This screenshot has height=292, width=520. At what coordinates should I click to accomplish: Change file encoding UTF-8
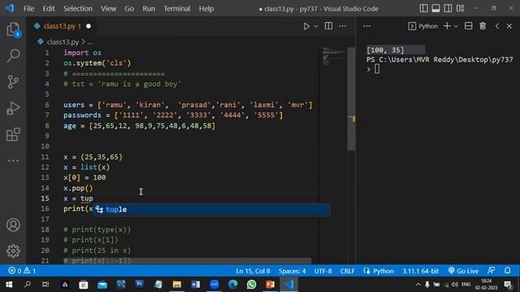click(323, 271)
